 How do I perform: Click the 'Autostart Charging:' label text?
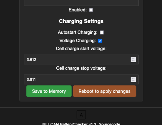coord(77,33)
